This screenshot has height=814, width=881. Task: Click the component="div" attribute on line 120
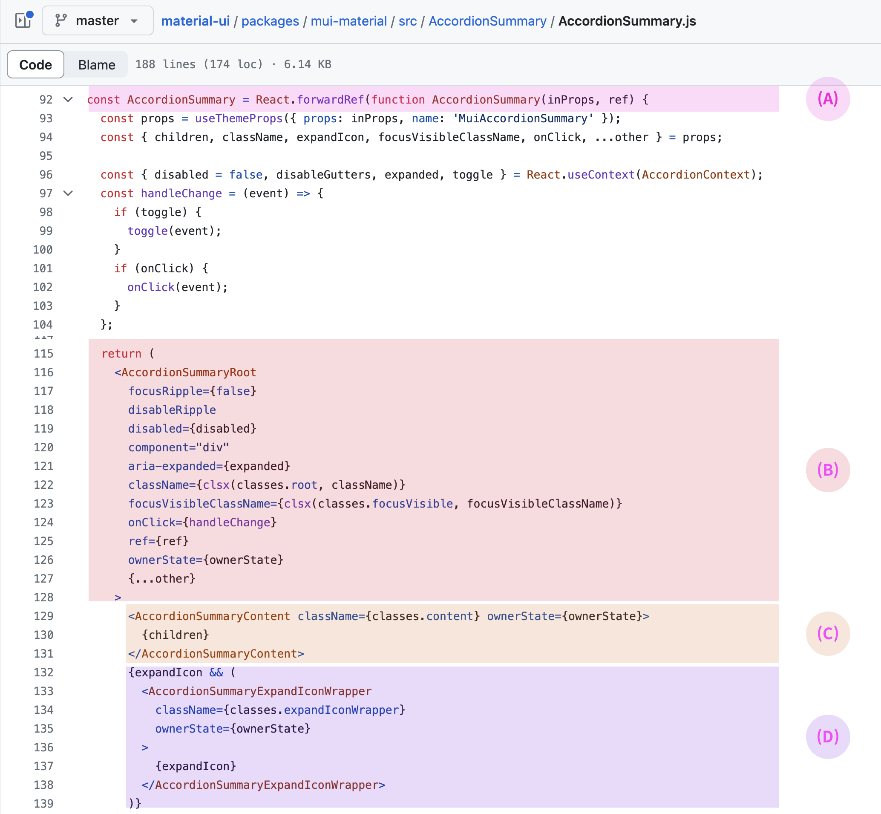[179, 447]
